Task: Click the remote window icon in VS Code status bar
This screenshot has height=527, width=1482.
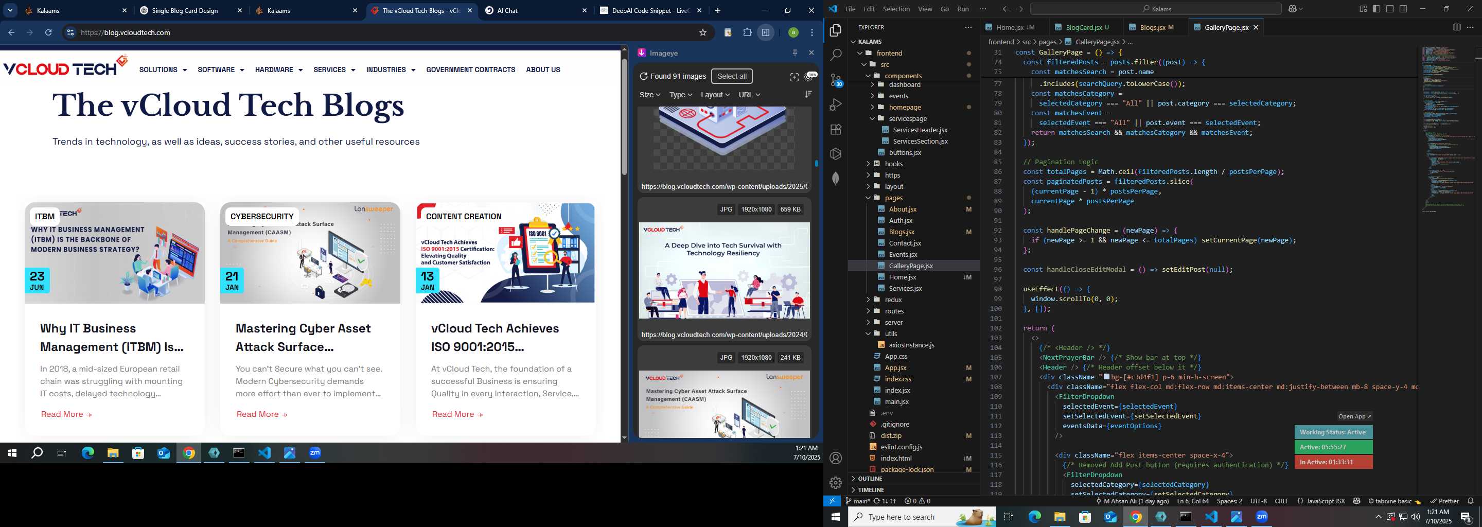Action: click(832, 501)
